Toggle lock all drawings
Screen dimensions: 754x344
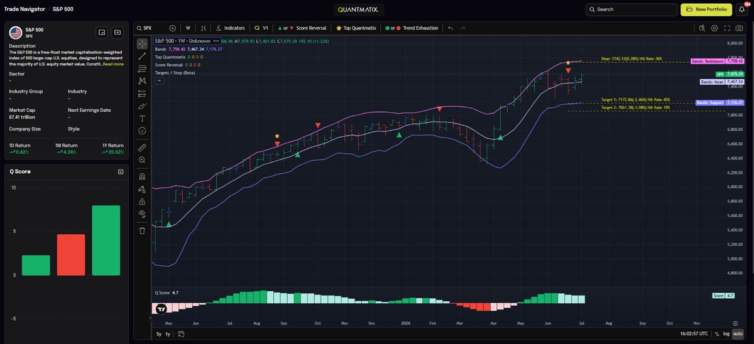coord(142,202)
